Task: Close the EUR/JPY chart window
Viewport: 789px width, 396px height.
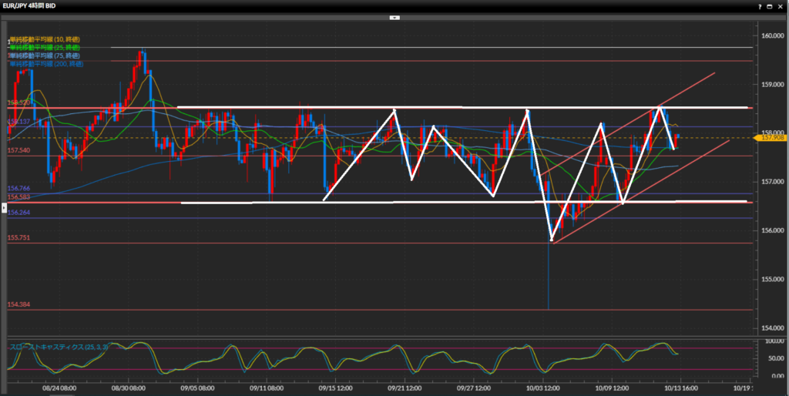Action: coord(781,5)
